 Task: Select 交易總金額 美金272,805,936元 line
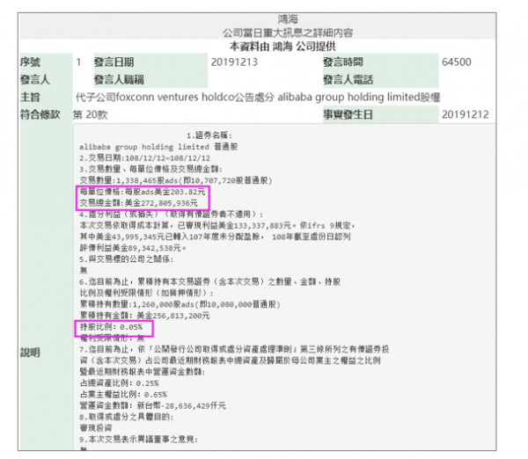click(139, 203)
